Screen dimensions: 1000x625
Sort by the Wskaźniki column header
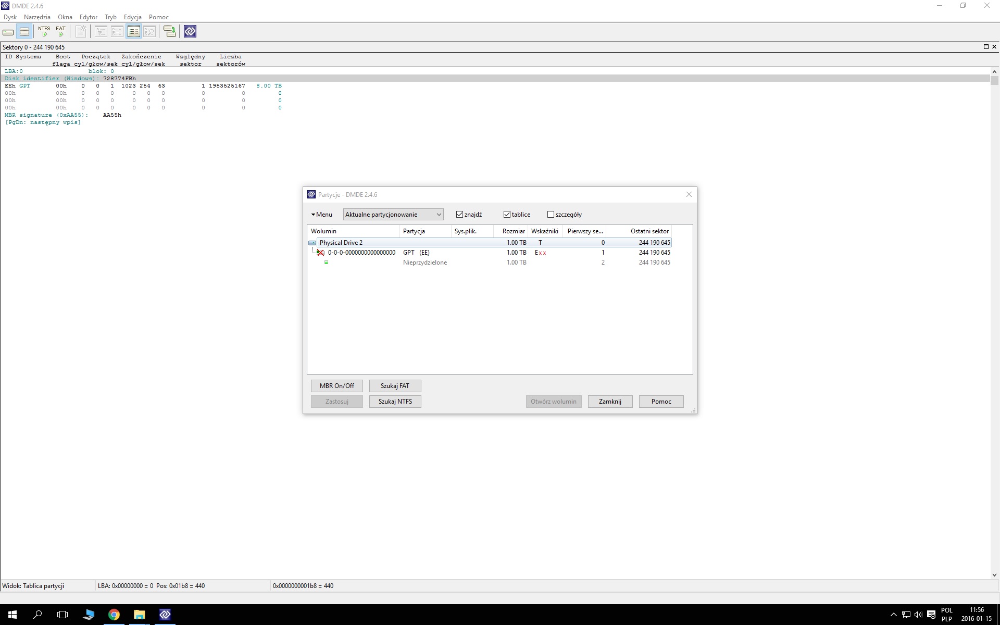click(x=545, y=231)
